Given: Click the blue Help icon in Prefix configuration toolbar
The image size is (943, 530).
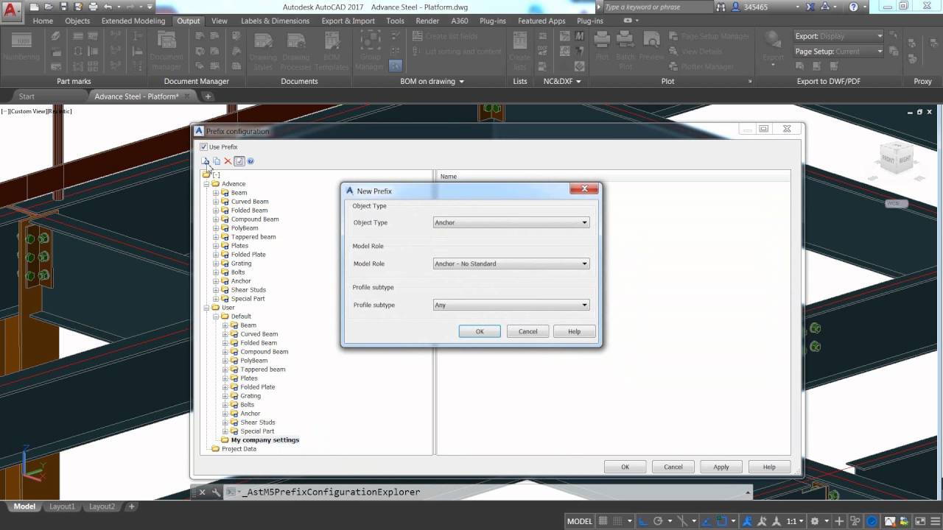Looking at the screenshot, I should (x=250, y=161).
